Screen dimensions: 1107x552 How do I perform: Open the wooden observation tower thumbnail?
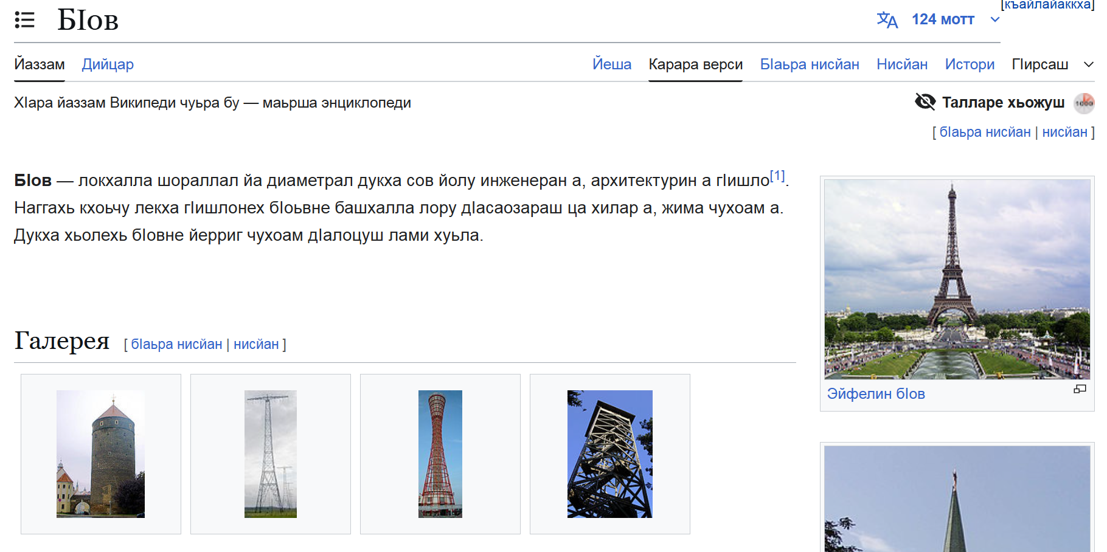(609, 454)
